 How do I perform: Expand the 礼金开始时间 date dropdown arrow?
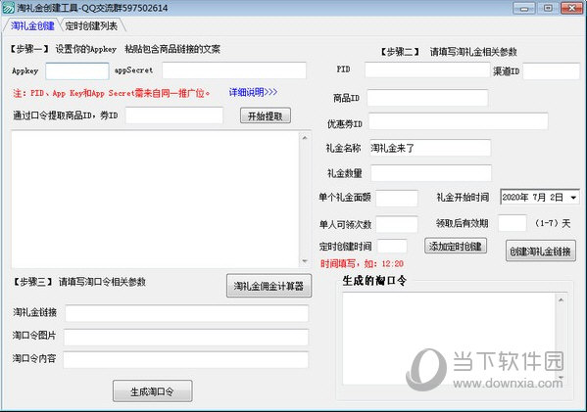point(573,198)
